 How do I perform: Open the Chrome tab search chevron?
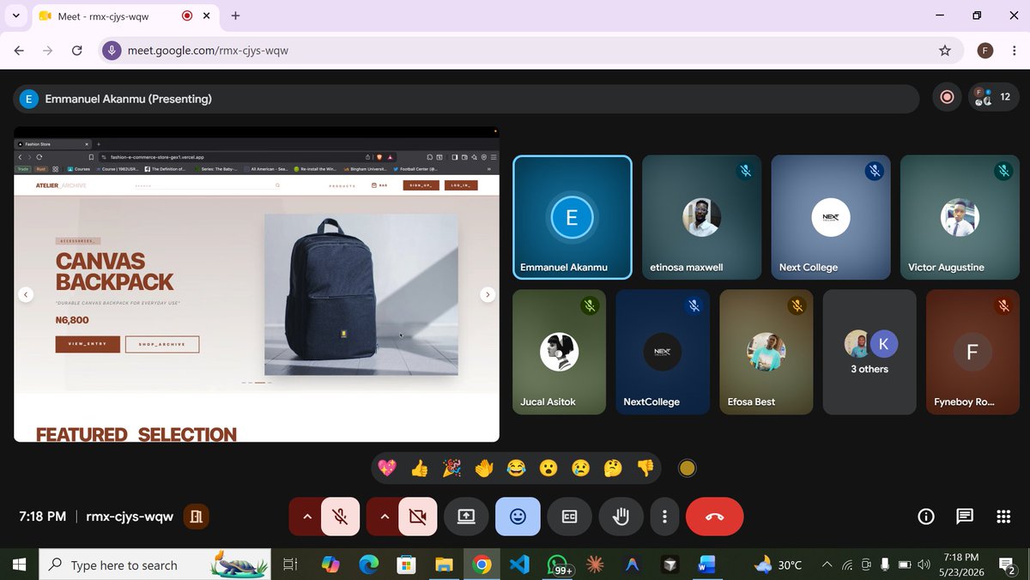[15, 15]
